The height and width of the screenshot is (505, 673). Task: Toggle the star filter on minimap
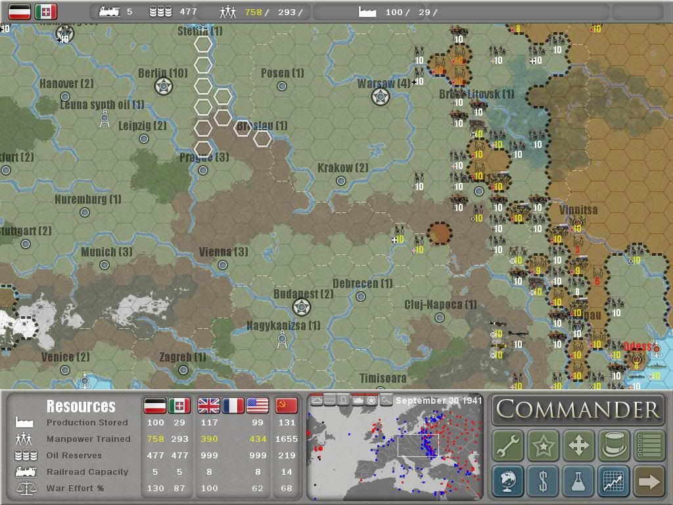pyautogui.click(x=371, y=400)
